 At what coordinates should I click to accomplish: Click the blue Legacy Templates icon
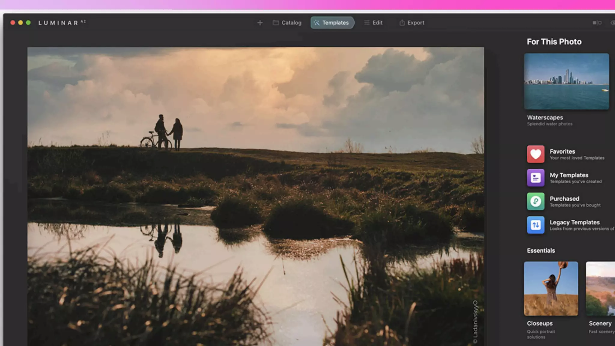pyautogui.click(x=535, y=225)
